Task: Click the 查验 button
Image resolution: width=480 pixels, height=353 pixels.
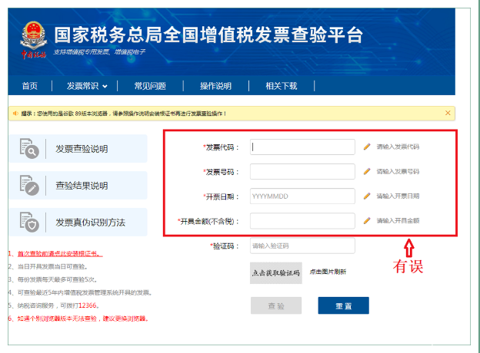Action: [276, 305]
